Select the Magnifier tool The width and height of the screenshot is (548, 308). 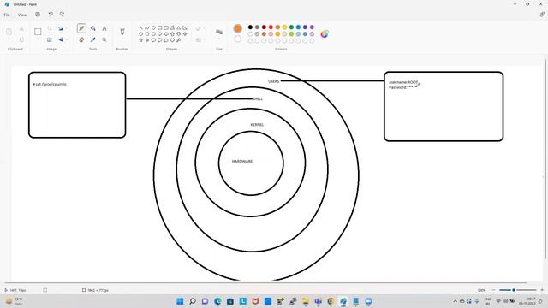104,39
